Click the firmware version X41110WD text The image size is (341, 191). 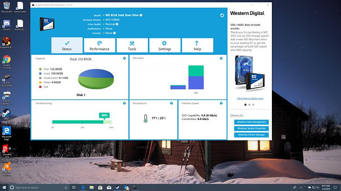pyautogui.click(x=112, y=20)
